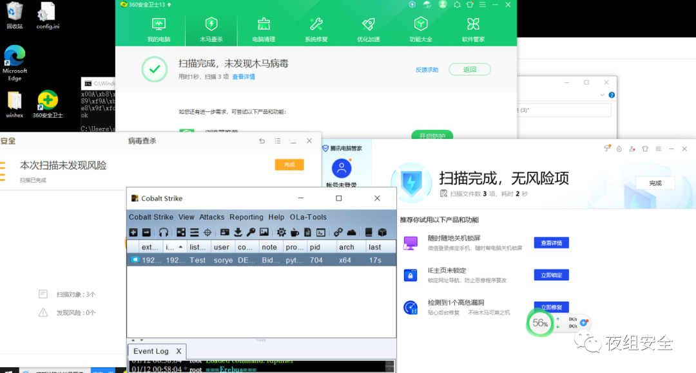This screenshot has height=373, width=696.
Task: Click Tencent PC Manager account avatar
Action: tap(342, 168)
